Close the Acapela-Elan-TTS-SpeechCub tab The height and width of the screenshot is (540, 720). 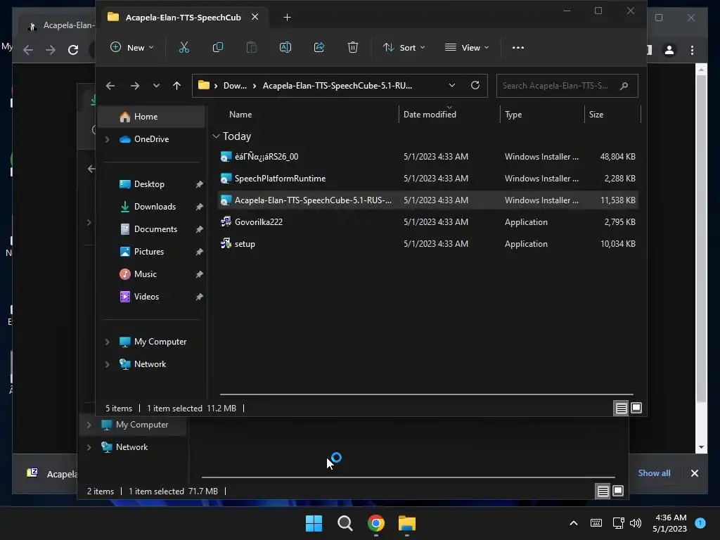[255, 17]
